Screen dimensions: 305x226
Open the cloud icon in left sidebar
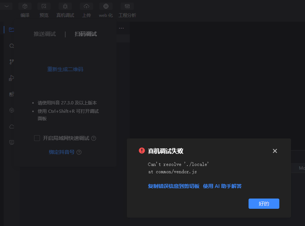12,126
